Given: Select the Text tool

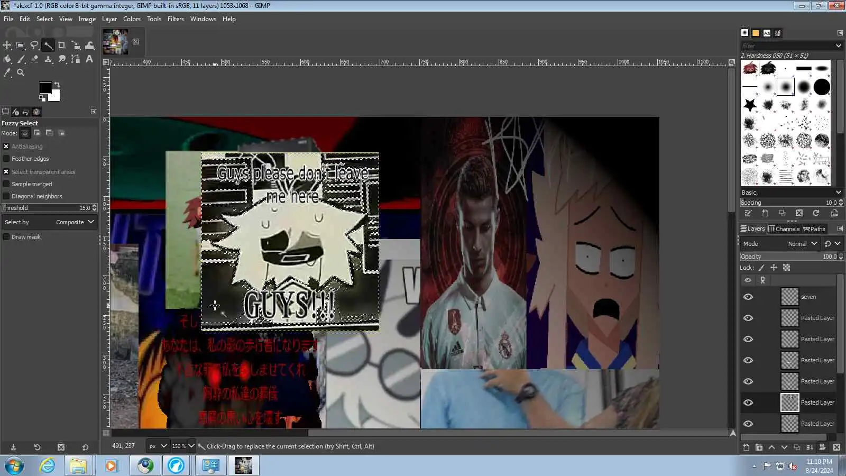Looking at the screenshot, I should click(89, 59).
